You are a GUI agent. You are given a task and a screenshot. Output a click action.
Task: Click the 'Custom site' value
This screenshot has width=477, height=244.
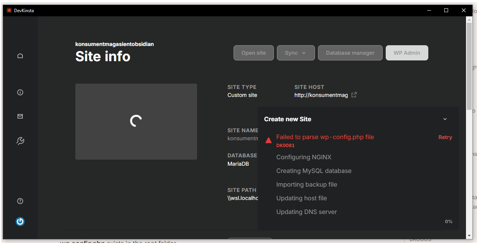click(x=242, y=95)
